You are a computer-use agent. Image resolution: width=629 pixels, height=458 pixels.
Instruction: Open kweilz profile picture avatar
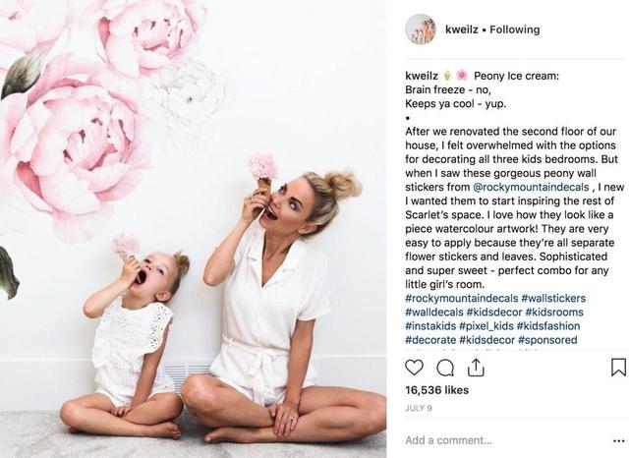421,29
